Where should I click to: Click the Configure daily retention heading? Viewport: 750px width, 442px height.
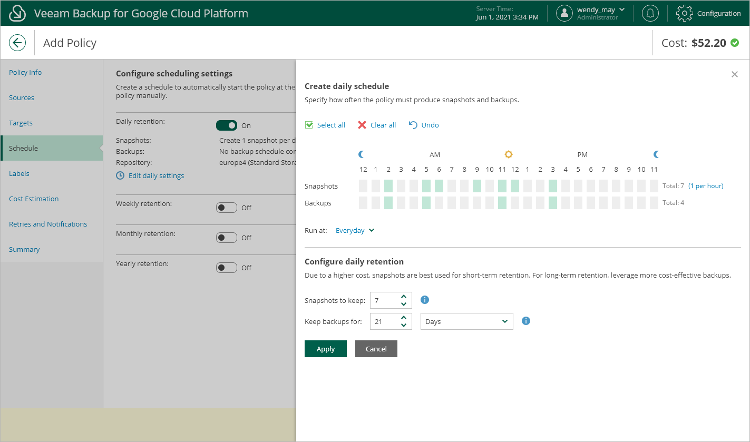coord(354,261)
